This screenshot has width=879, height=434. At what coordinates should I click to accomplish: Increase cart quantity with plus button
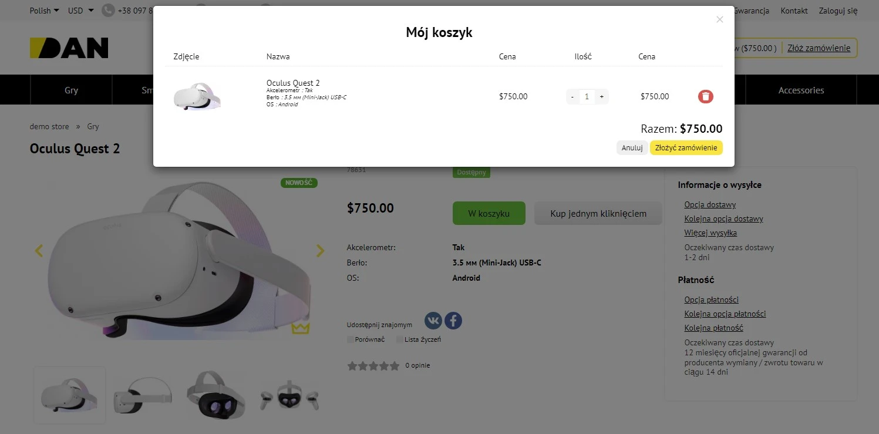[x=601, y=97]
